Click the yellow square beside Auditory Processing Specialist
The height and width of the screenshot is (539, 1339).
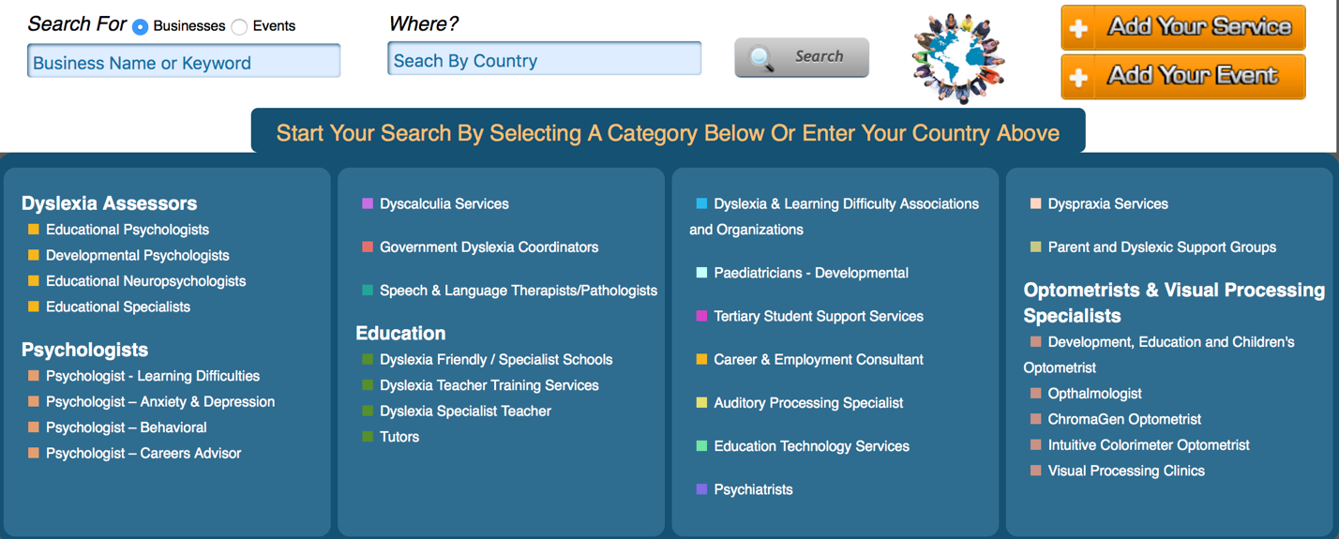tap(701, 402)
